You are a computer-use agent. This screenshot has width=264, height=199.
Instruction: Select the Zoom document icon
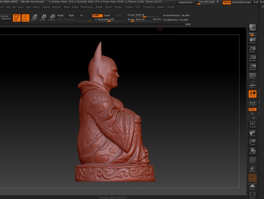coord(252,49)
